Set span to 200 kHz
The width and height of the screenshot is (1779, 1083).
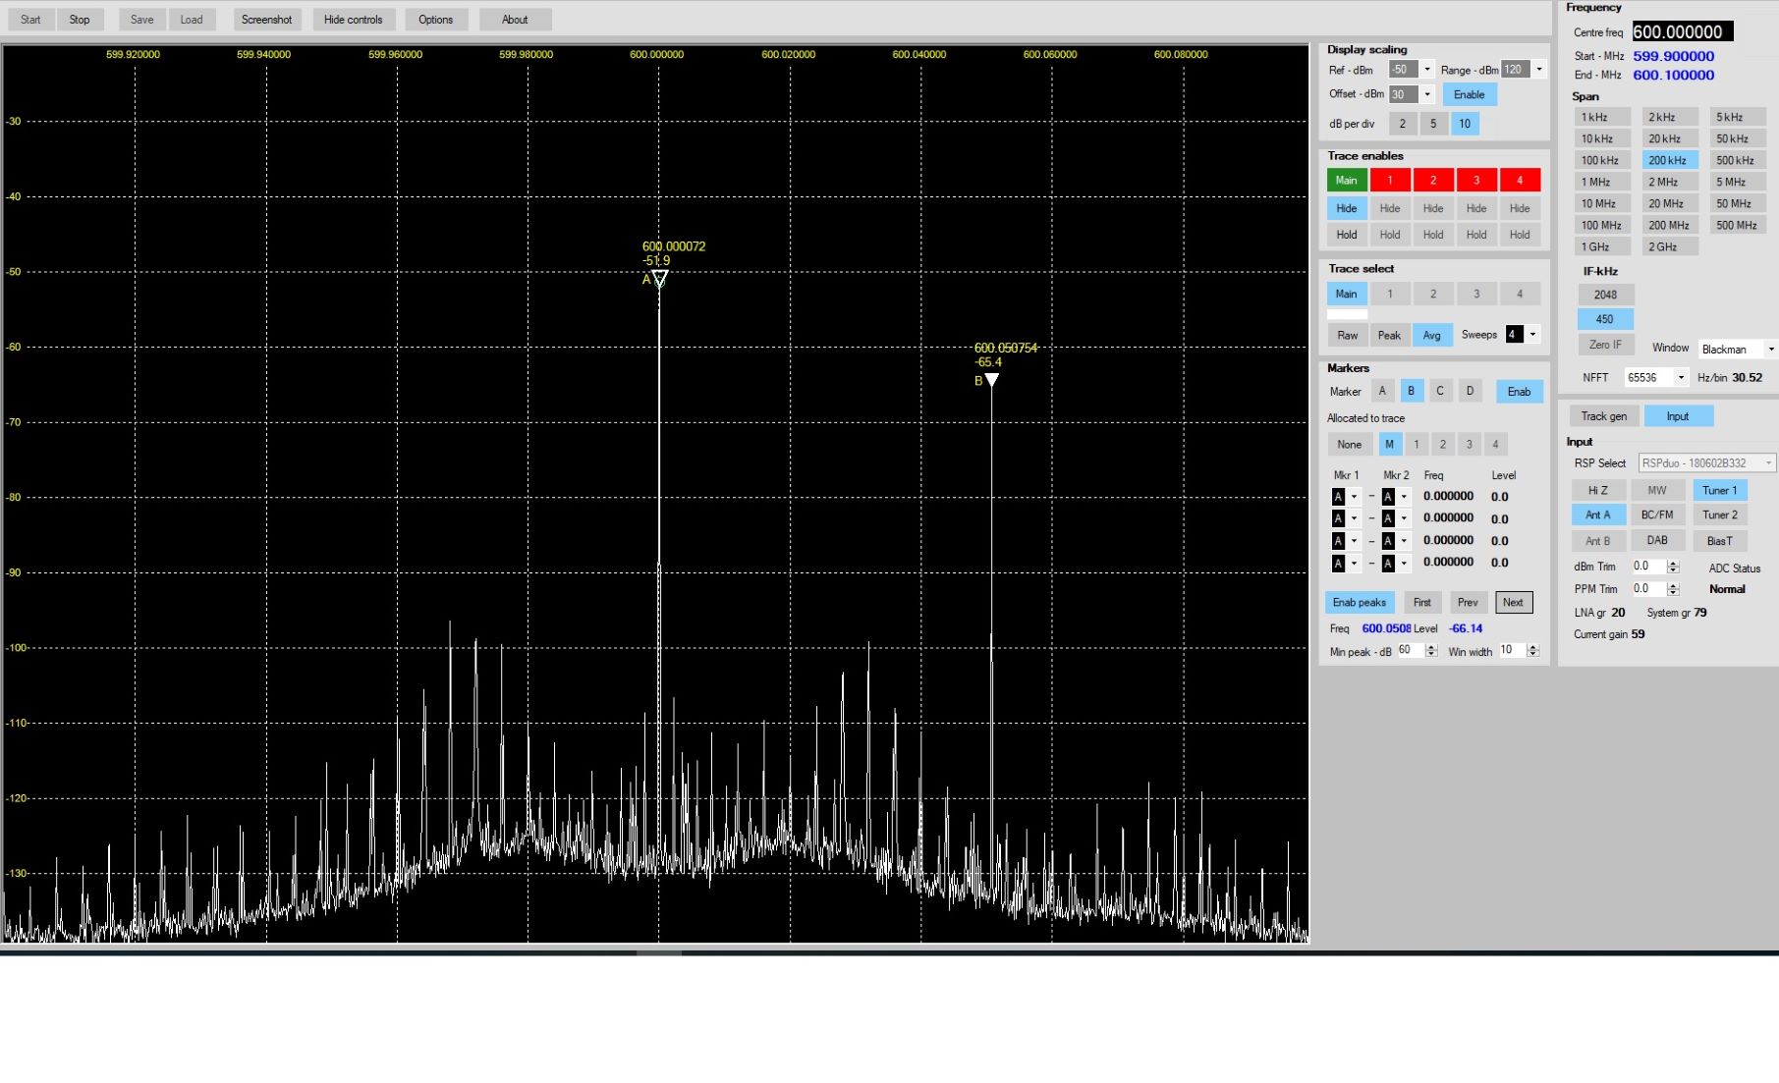(x=1670, y=160)
